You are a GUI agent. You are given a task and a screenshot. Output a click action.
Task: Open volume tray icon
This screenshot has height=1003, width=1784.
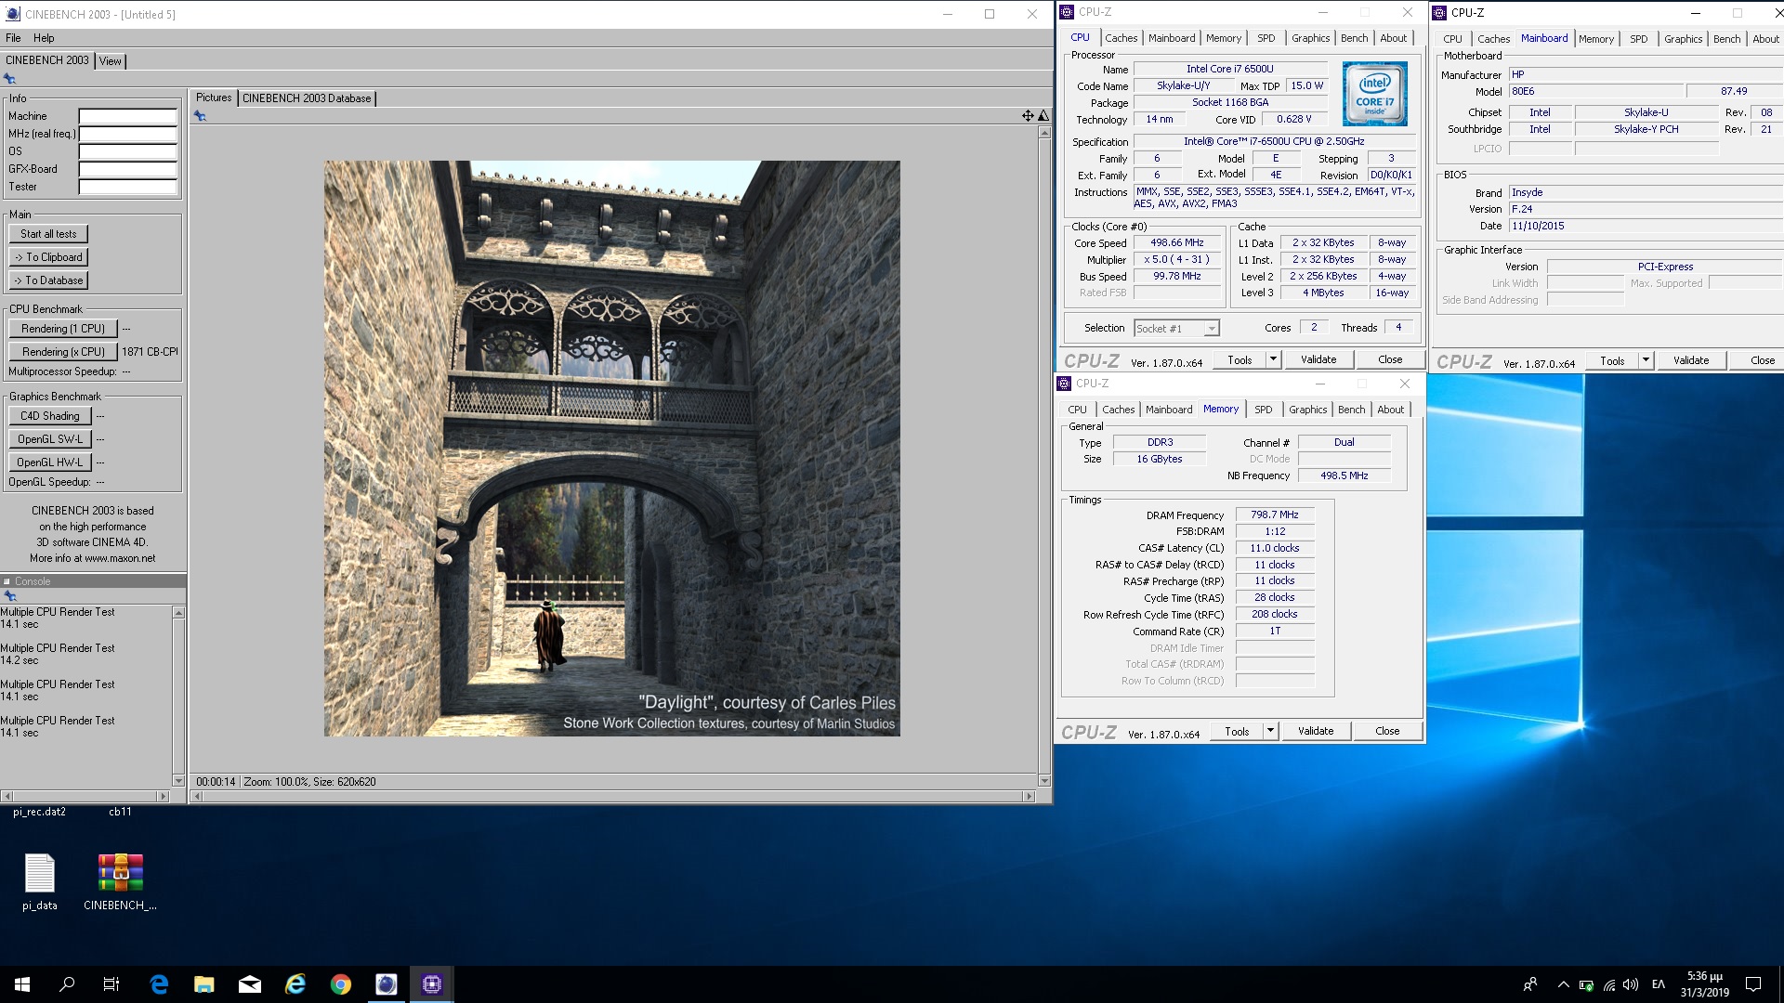pyautogui.click(x=1632, y=984)
